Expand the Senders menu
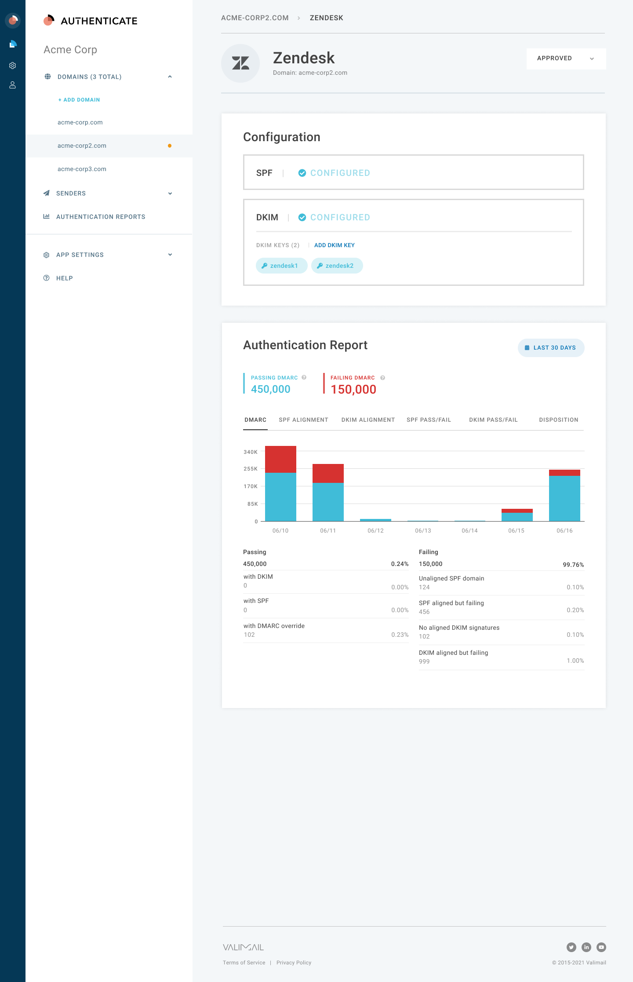 coord(170,193)
